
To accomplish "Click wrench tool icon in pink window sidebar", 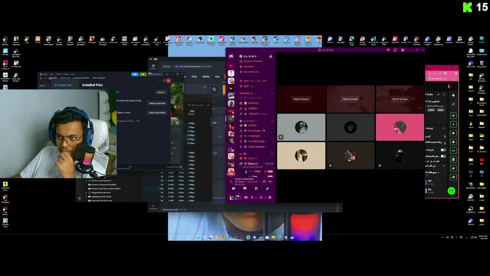I will pos(453,168).
